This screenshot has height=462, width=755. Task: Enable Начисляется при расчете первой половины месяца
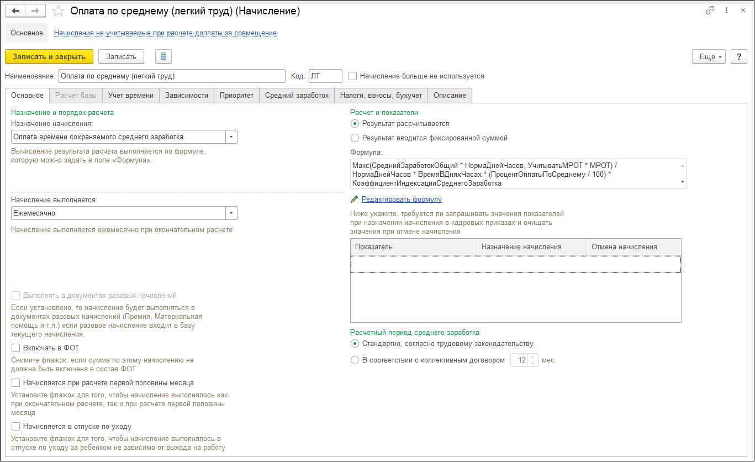[15, 383]
